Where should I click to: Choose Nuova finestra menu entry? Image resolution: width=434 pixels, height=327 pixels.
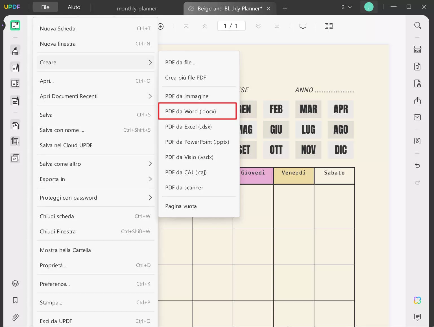pos(95,44)
